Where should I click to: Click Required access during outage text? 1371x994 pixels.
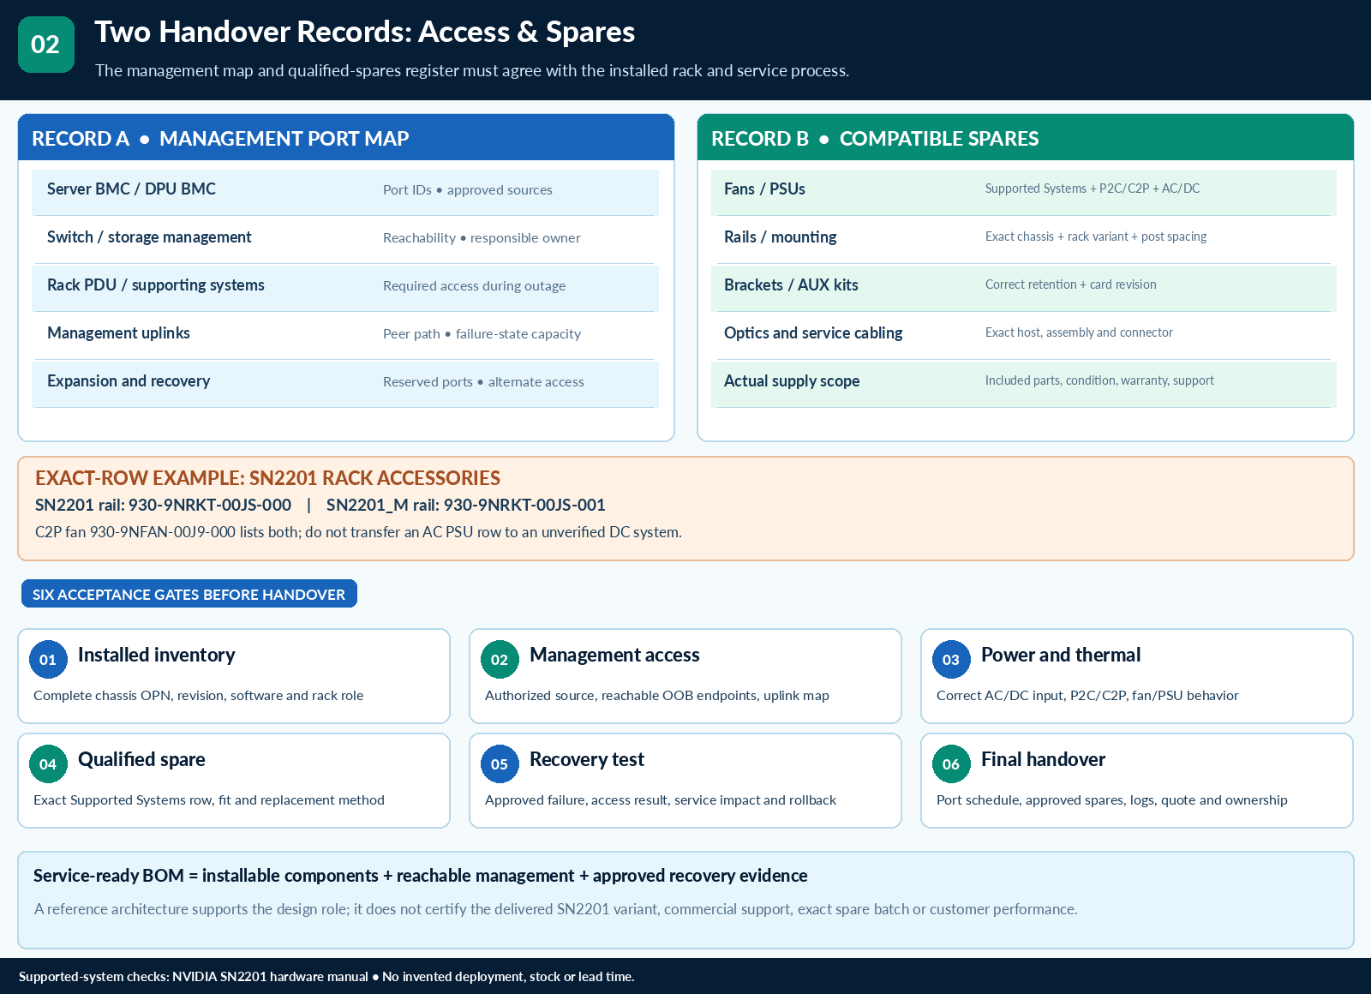(x=474, y=286)
